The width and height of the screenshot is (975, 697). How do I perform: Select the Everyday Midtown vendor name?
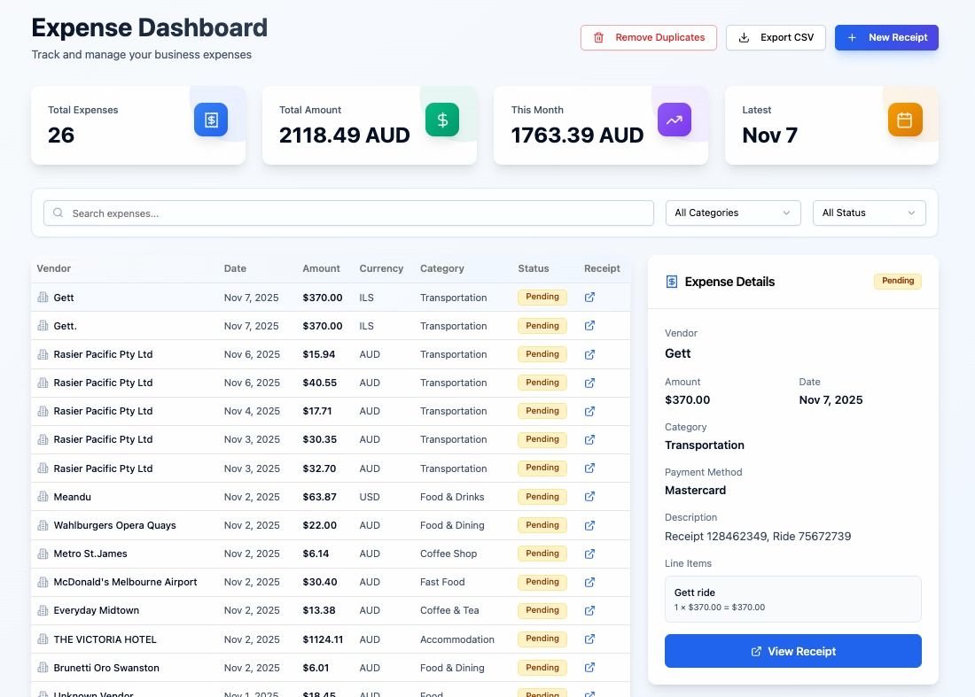(x=97, y=611)
